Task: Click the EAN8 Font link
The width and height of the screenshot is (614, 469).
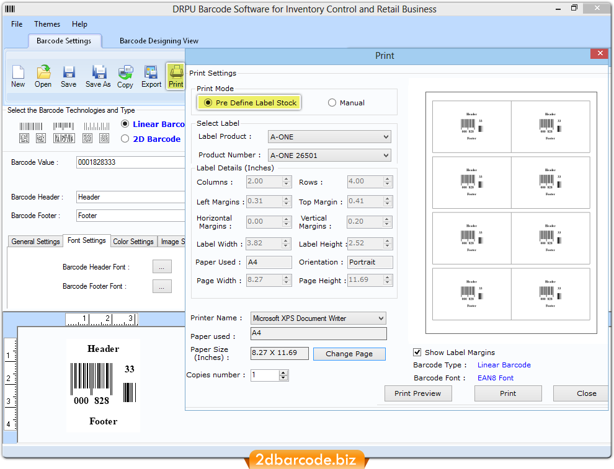Action: 496,378
